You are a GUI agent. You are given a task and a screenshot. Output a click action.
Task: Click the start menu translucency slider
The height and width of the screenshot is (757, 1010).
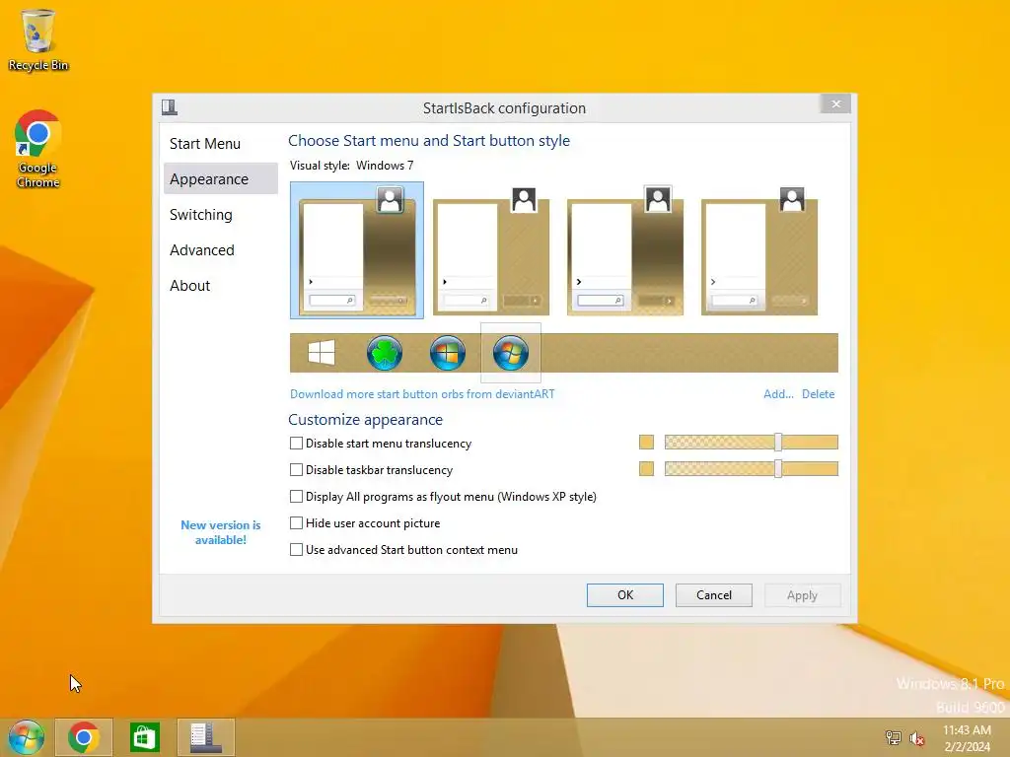(x=751, y=443)
